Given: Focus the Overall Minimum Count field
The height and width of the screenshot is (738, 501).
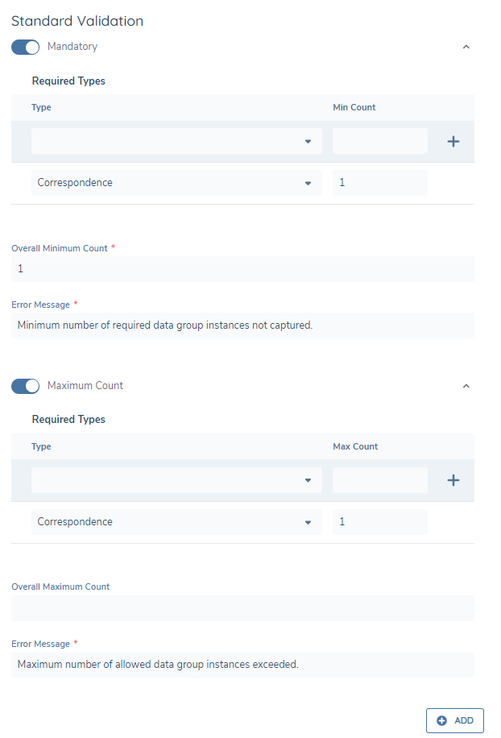Looking at the screenshot, I should click(x=242, y=269).
